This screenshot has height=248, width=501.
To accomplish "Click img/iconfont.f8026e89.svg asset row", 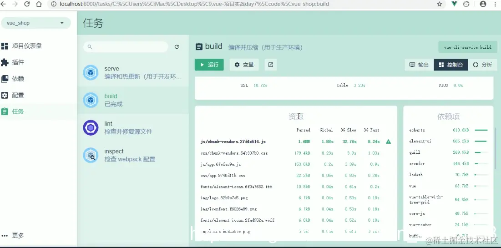I will [x=296, y=209].
